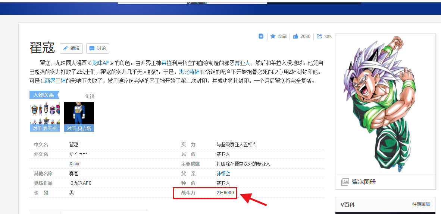
Task: Open the 赛亚人 link in summary
Action: click(x=242, y=63)
